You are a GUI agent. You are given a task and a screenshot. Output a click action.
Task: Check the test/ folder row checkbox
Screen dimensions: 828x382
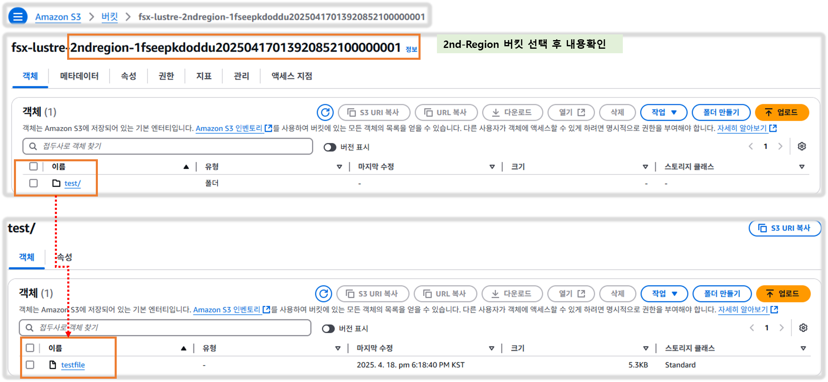tap(34, 183)
